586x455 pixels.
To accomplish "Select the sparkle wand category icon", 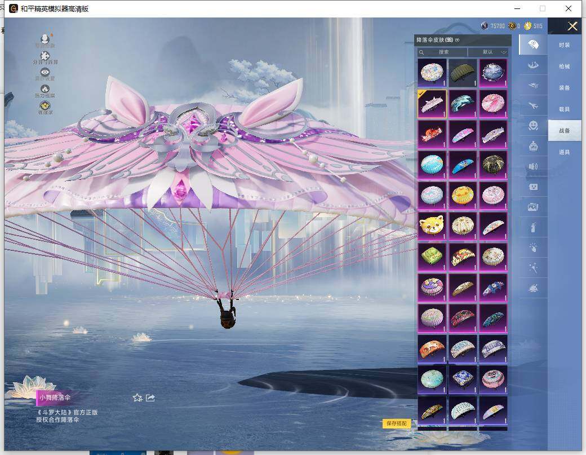I will tap(533, 268).
